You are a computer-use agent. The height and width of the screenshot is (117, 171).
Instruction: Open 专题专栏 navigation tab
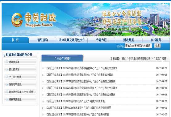(x=101, y=40)
